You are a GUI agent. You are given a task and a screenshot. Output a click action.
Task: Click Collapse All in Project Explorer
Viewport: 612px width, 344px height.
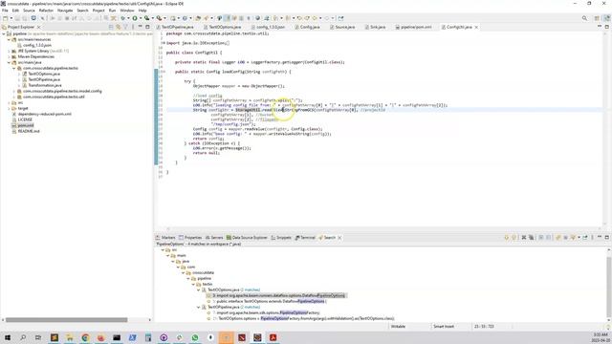(111, 27)
